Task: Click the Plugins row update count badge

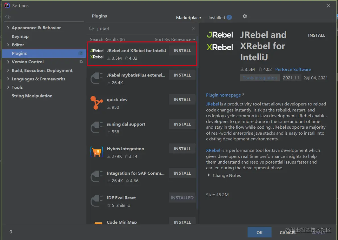Action: coord(81,53)
